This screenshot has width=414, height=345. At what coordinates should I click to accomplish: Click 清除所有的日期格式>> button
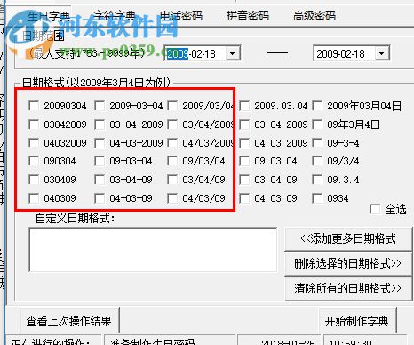tap(348, 288)
